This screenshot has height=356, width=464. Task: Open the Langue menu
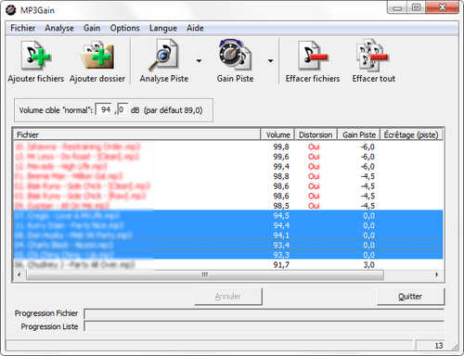163,28
